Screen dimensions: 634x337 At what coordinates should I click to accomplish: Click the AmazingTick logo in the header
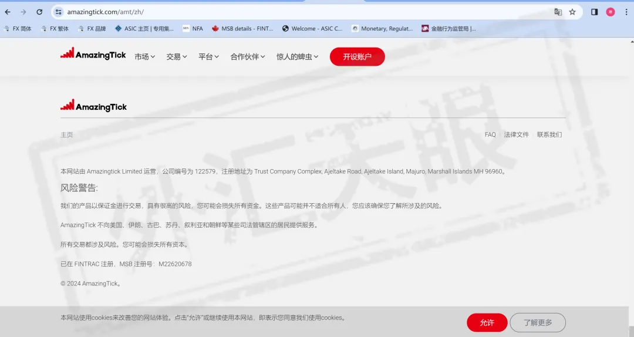click(93, 54)
